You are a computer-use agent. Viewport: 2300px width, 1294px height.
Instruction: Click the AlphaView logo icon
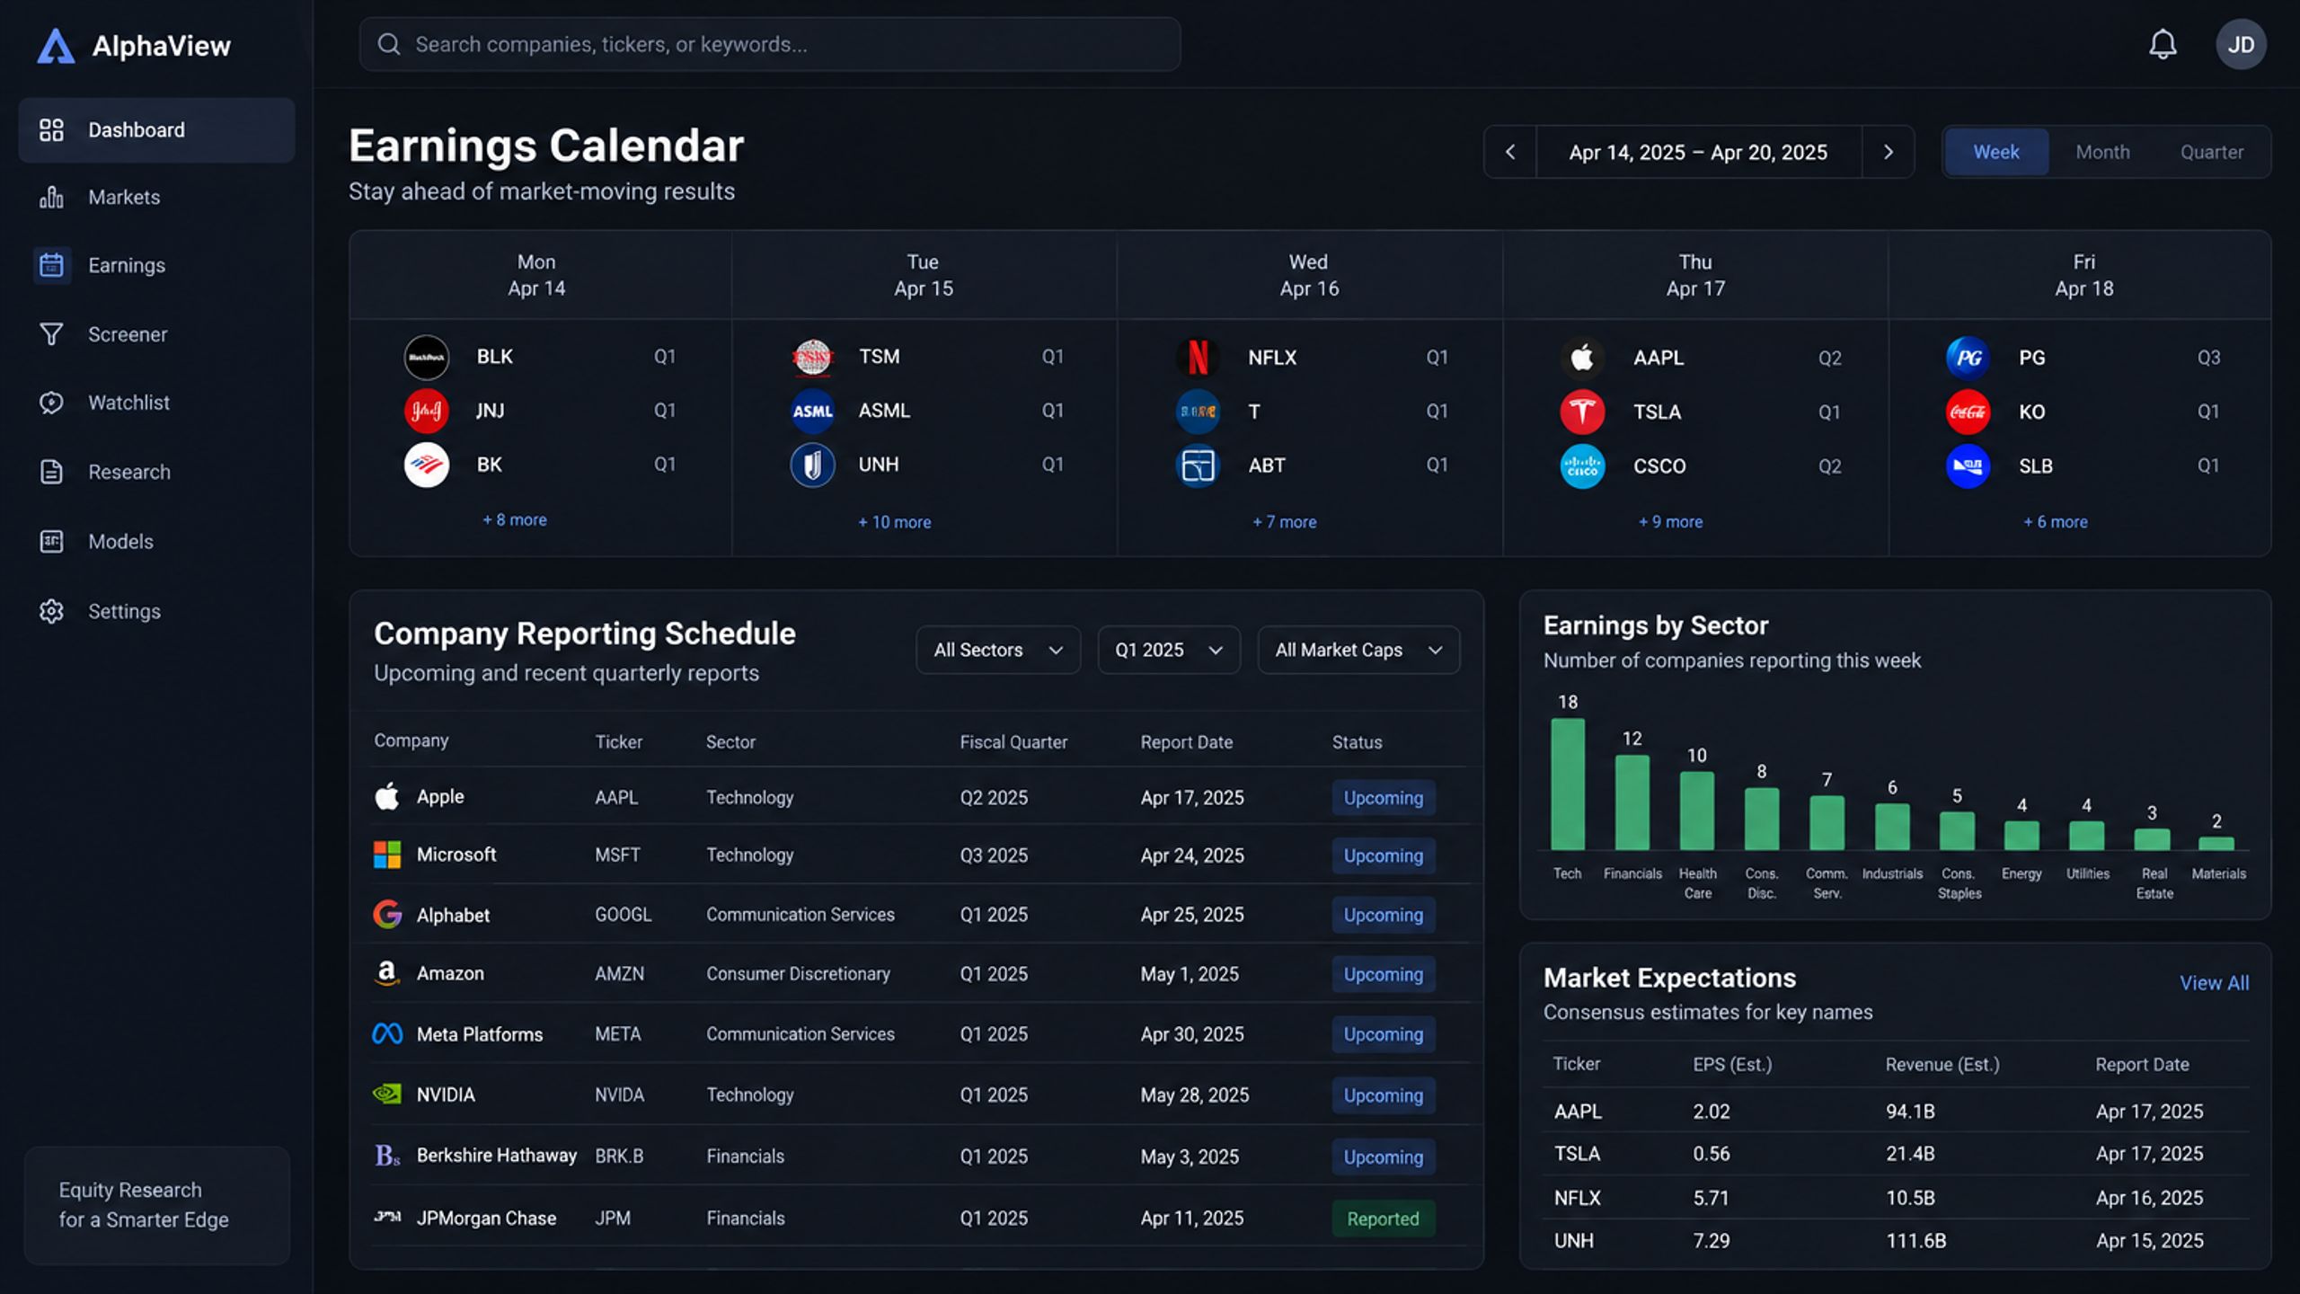pos(56,45)
